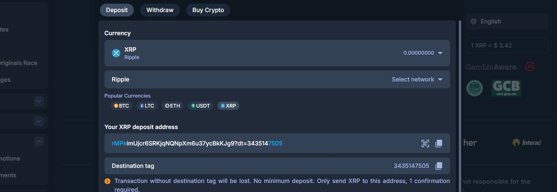Choose BTC from popular currencies

pyautogui.click(x=121, y=106)
